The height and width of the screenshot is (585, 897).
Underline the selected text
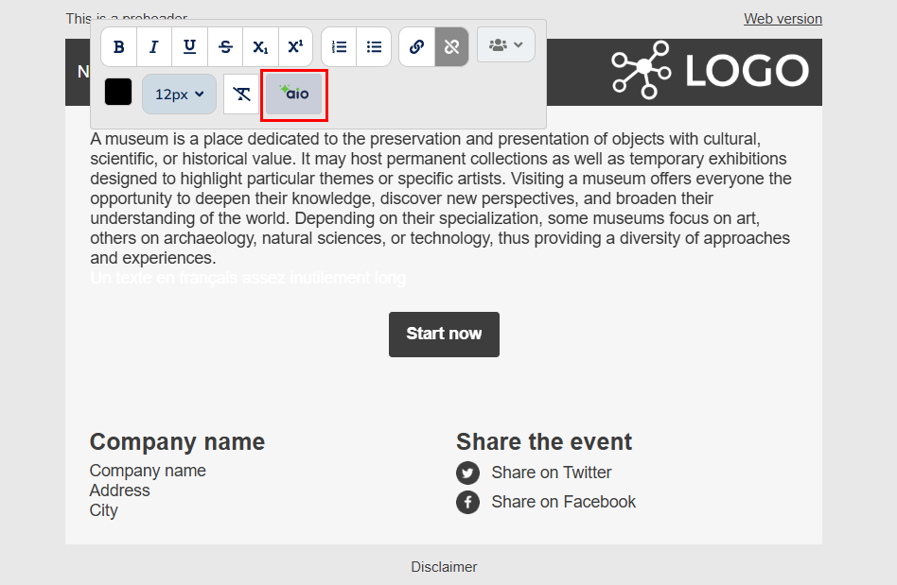[189, 47]
